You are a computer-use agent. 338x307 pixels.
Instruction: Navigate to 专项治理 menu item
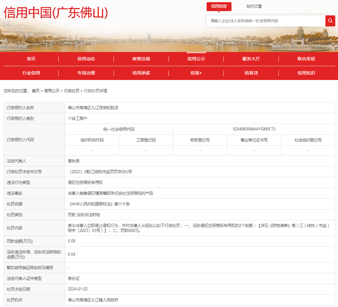(86, 73)
